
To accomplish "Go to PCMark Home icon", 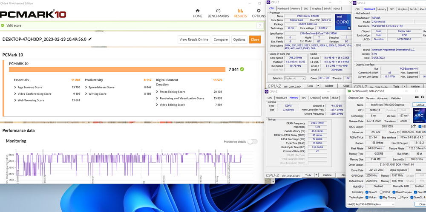I will [197, 11].
